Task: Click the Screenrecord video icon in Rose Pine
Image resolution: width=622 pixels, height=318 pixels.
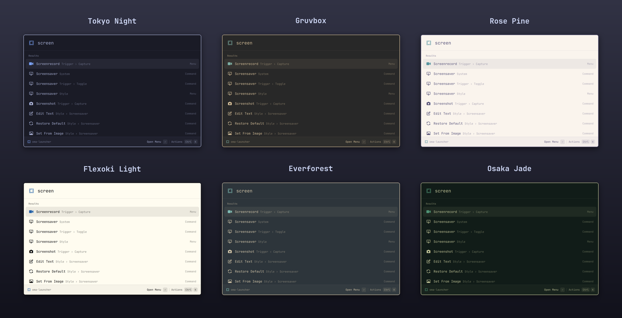Action: tap(428, 64)
